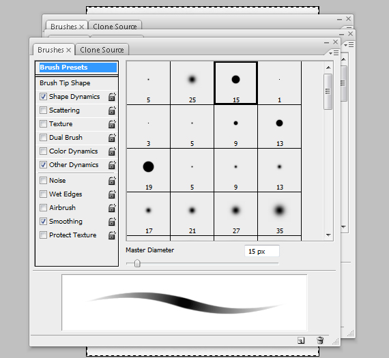Click lock icon beside Airbrush

112,208
